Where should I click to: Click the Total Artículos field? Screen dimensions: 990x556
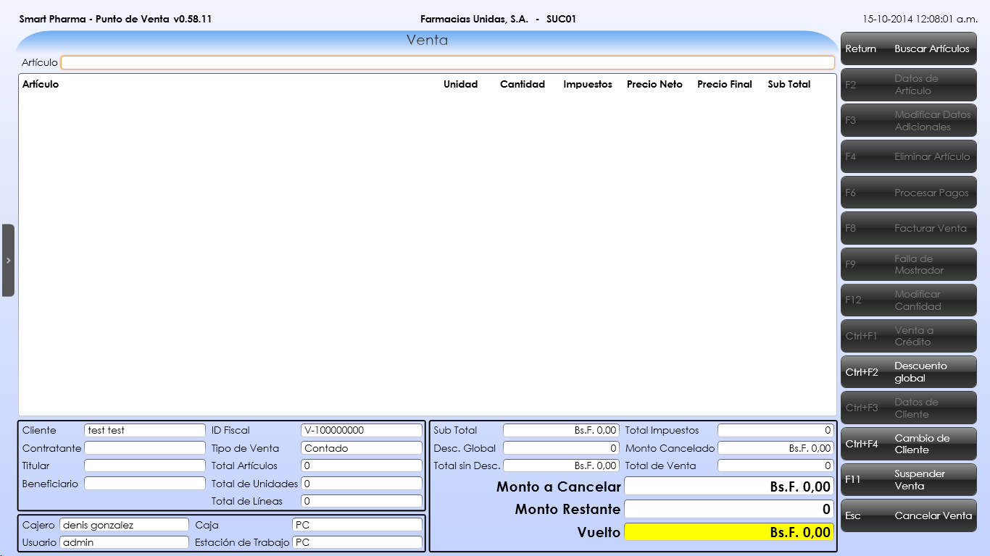coord(362,466)
